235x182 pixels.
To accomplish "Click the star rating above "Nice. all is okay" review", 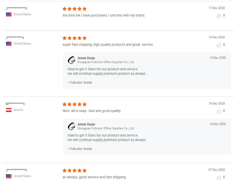I will tap(74, 104).
